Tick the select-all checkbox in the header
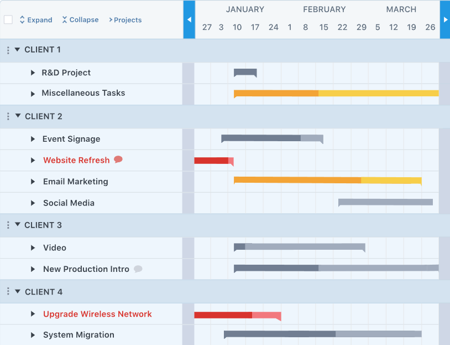The height and width of the screenshot is (345, 450). pos(8,20)
